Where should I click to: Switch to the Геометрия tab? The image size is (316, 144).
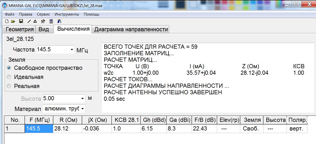coord(20,29)
